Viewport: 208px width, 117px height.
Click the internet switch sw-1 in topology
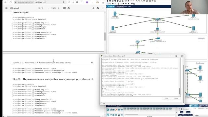point(158,19)
